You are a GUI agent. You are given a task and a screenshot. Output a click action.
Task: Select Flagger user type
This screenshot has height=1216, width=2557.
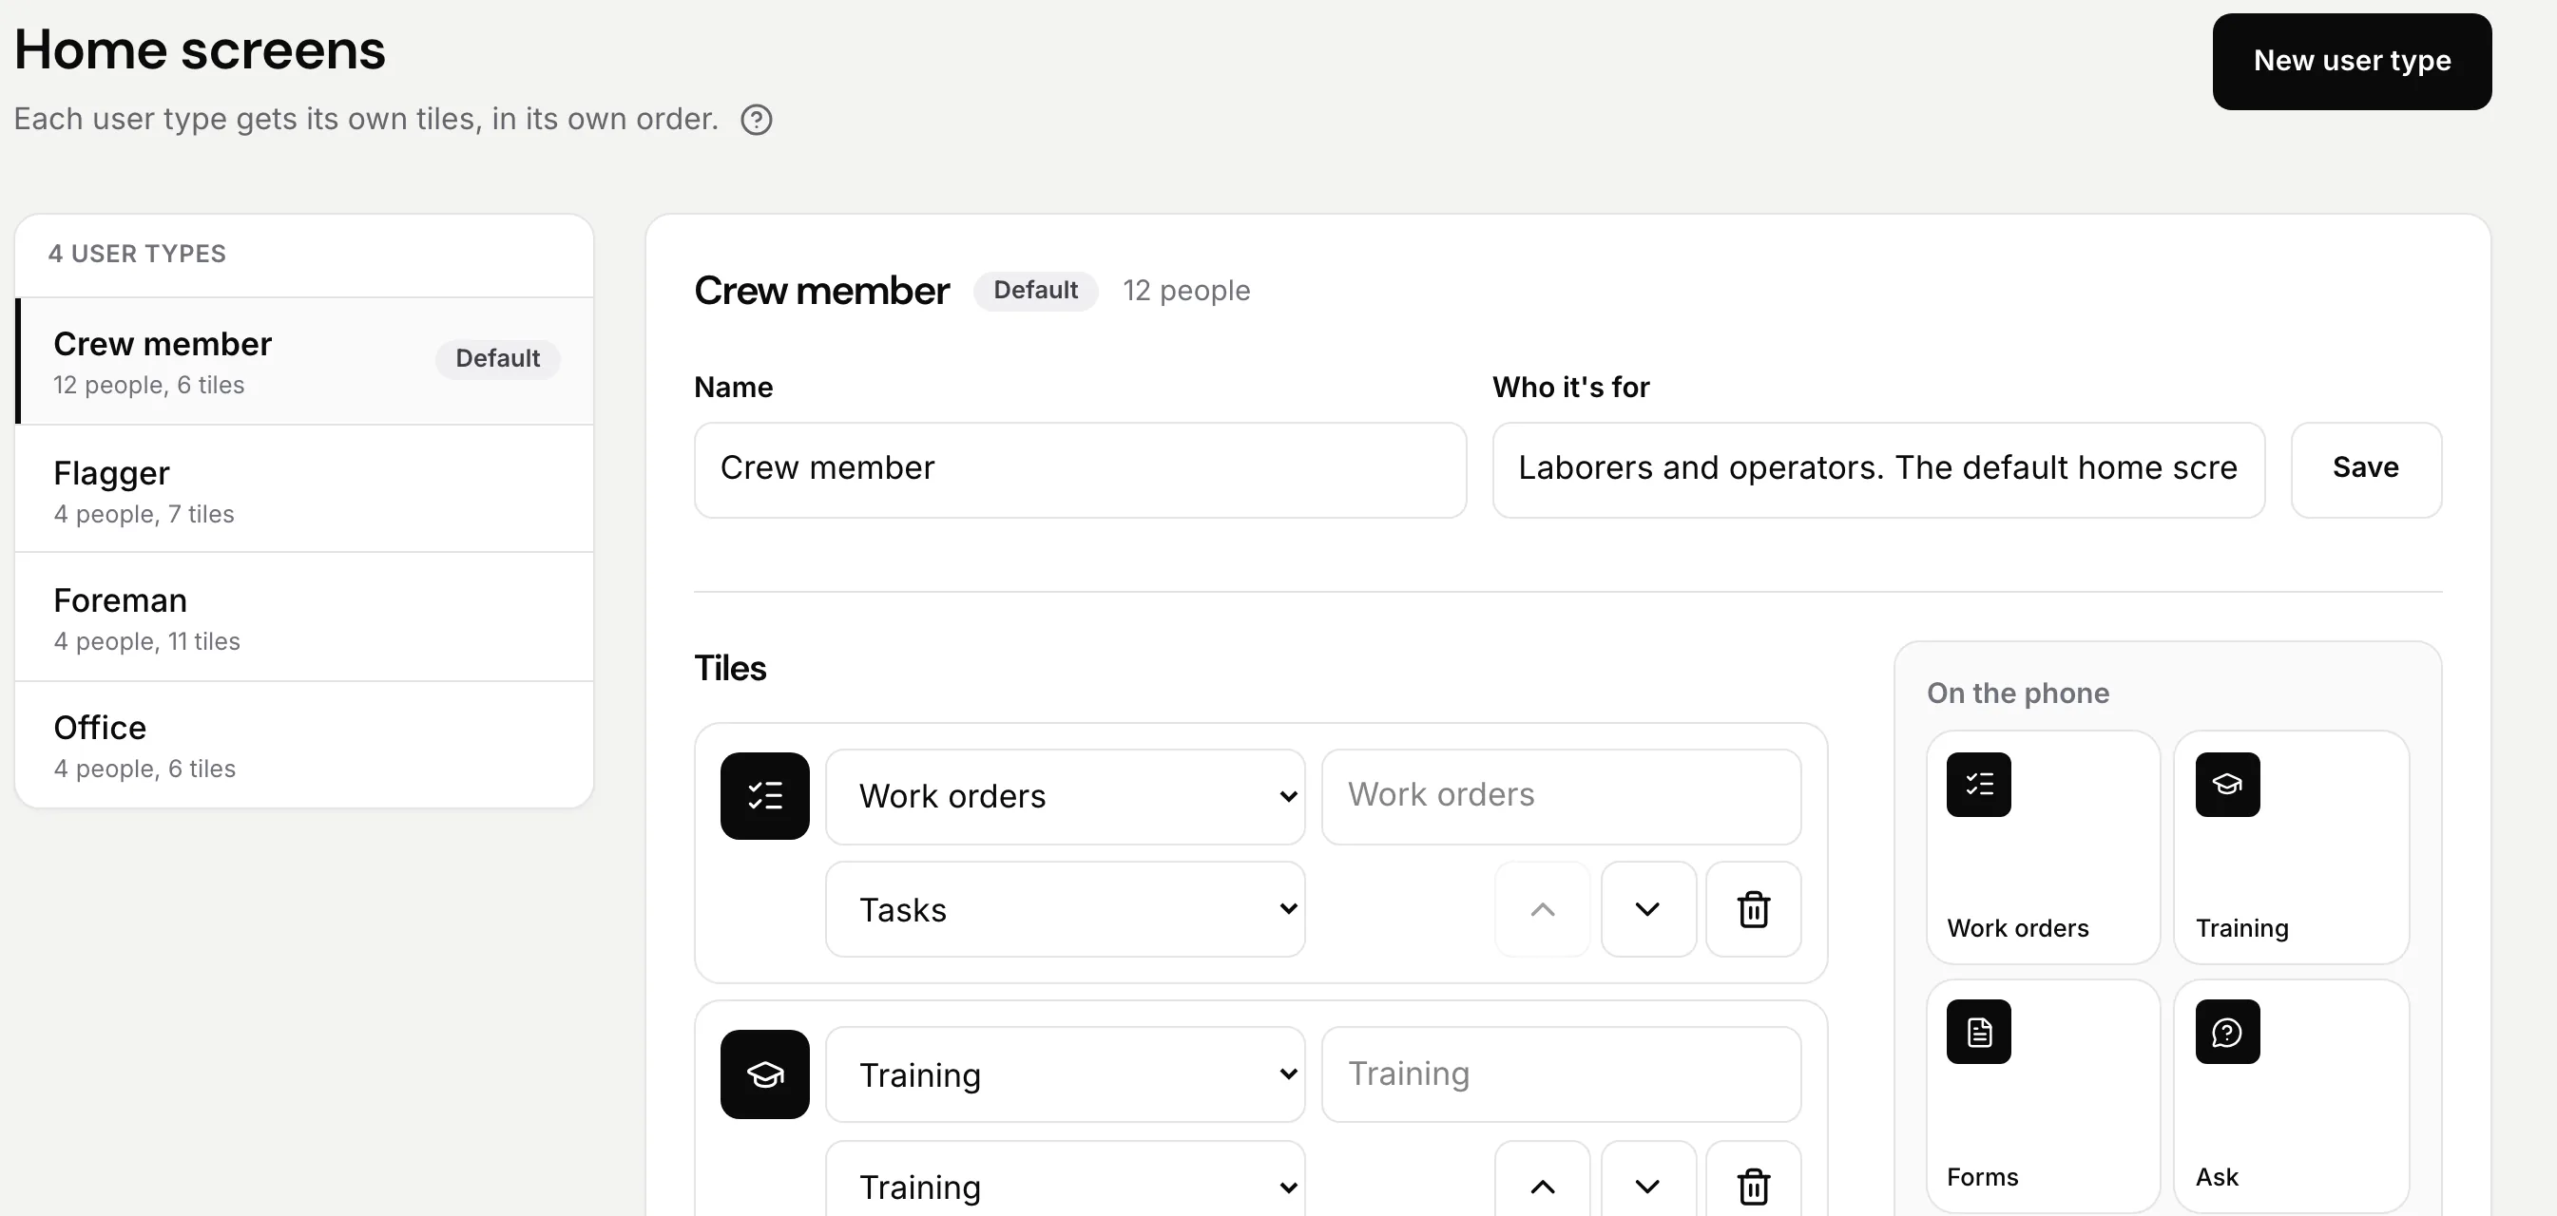pyautogui.click(x=304, y=489)
